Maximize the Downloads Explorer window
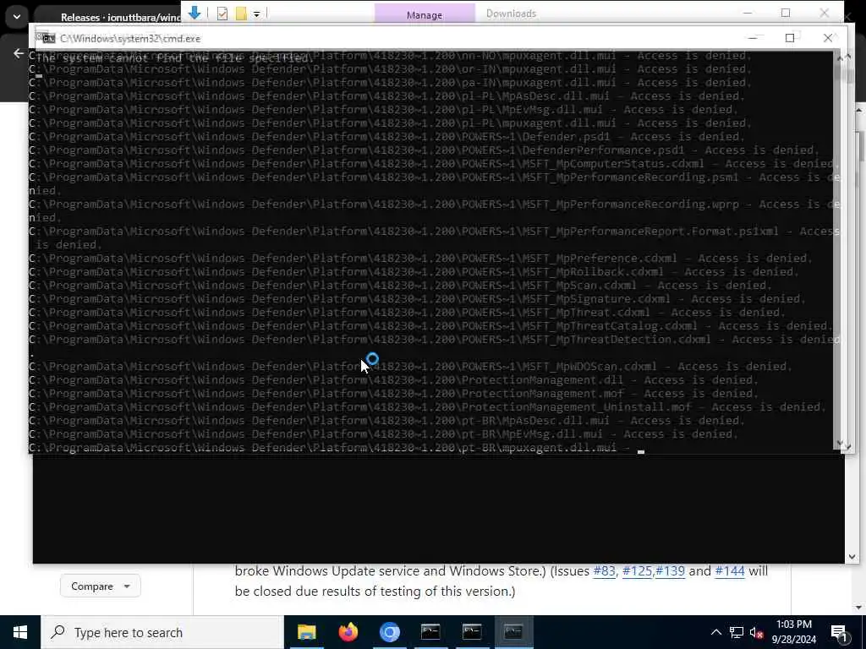866x649 pixels. (x=786, y=13)
